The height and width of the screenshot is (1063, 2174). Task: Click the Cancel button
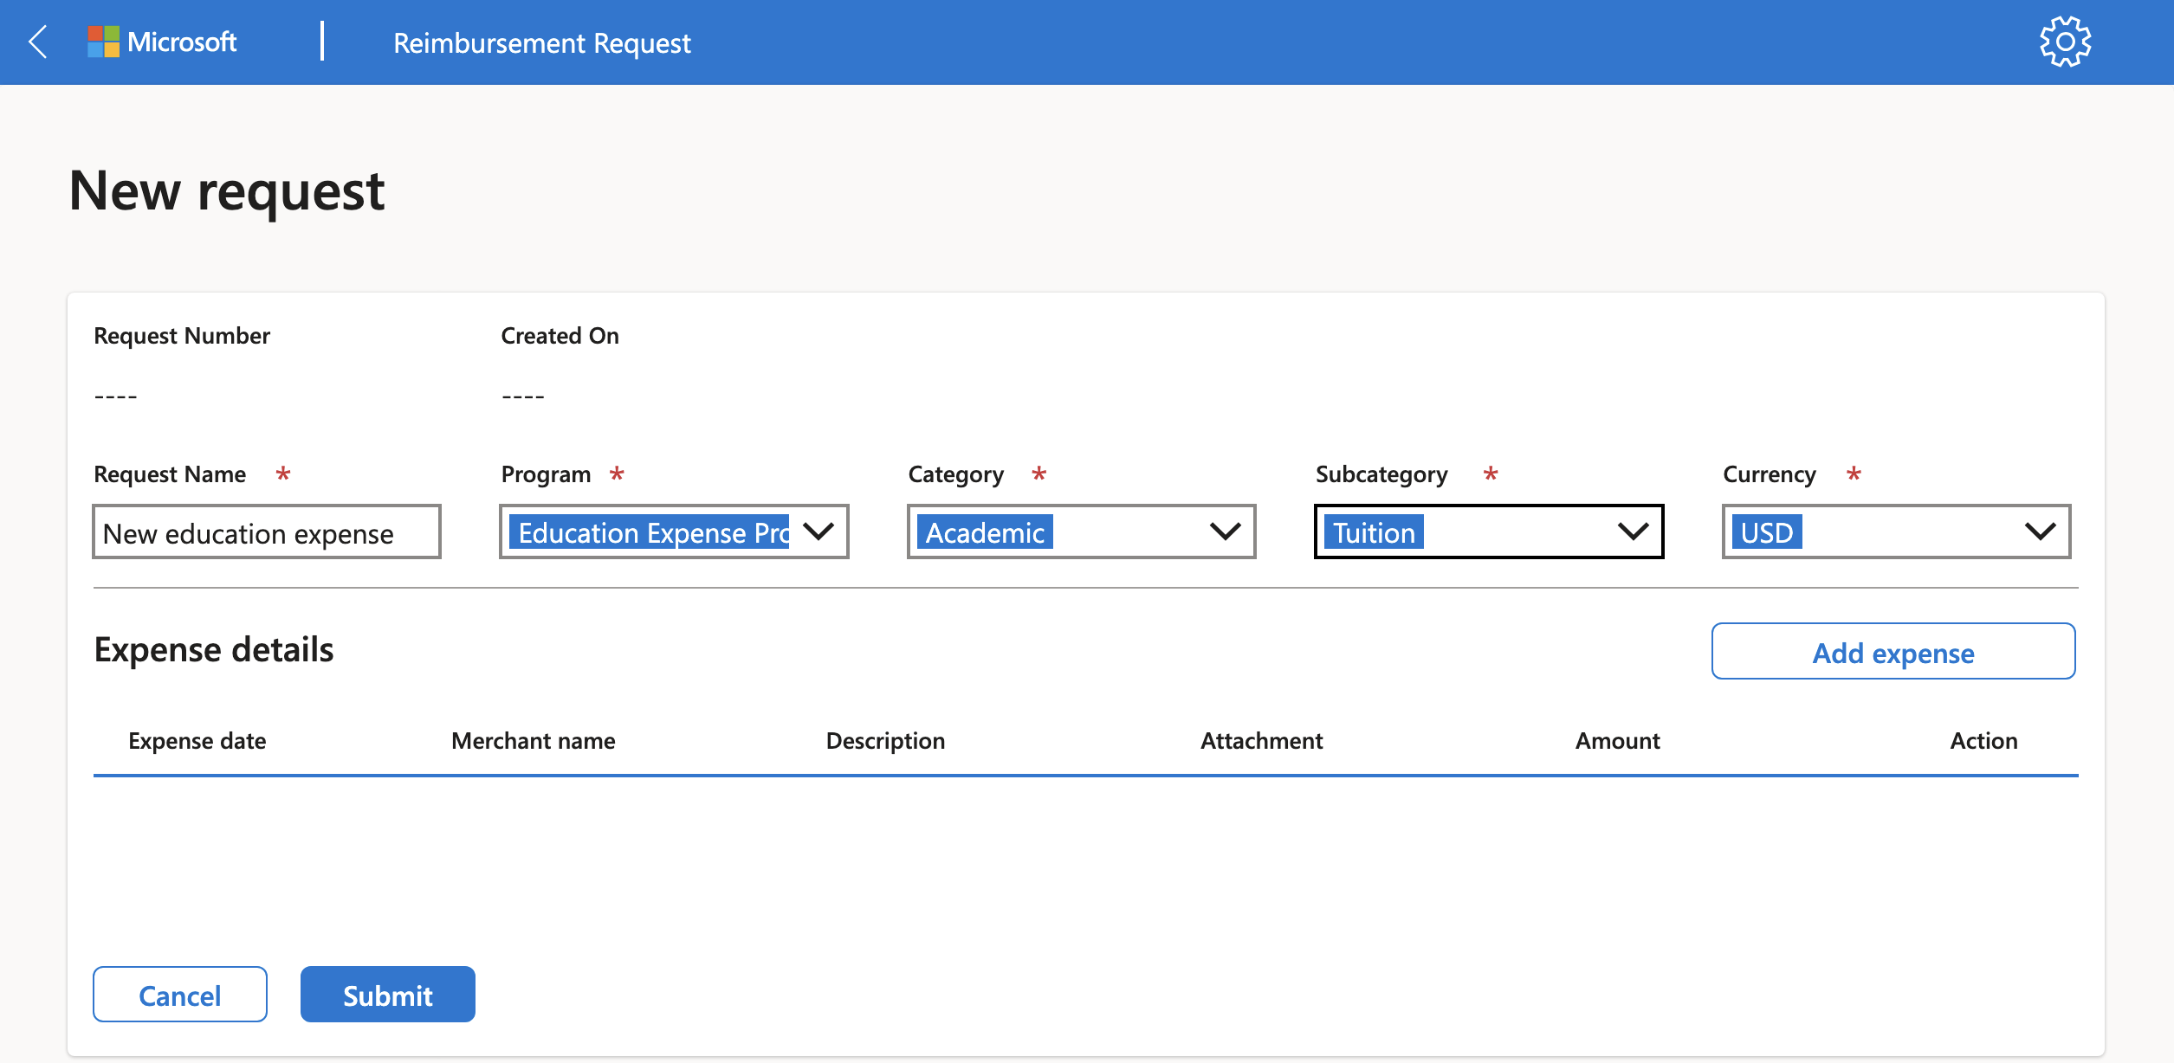180,994
